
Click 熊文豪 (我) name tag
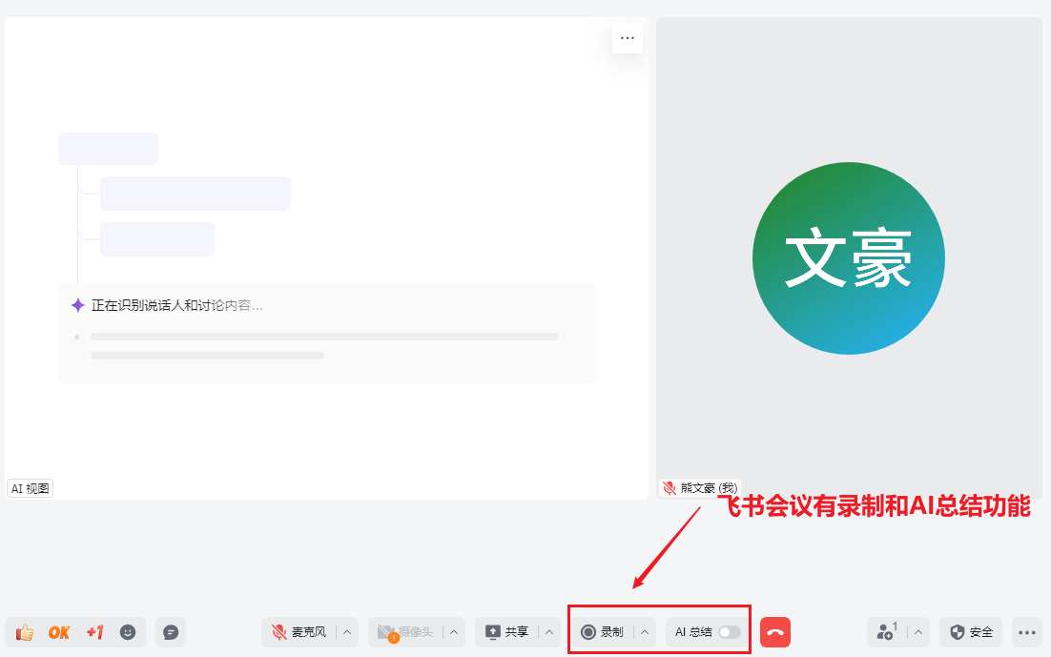700,488
